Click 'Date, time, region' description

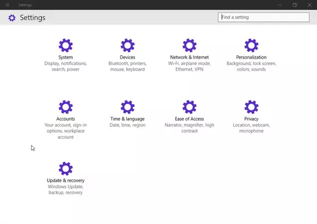(x=127, y=125)
